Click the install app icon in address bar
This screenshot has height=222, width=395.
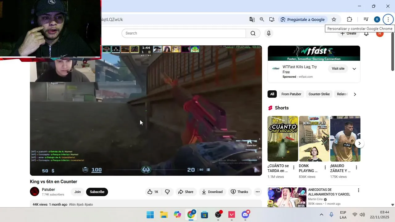[x=272, y=19]
